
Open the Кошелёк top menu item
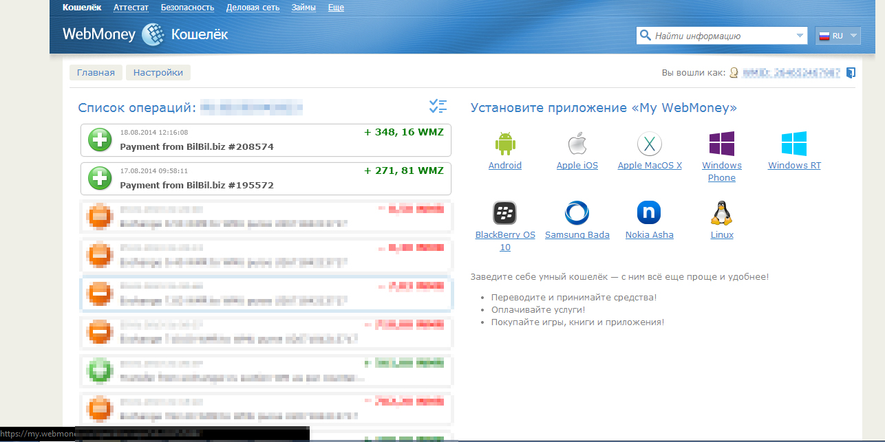click(x=82, y=8)
